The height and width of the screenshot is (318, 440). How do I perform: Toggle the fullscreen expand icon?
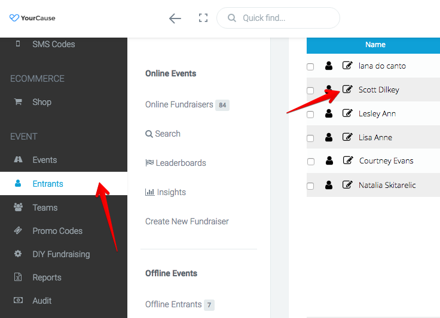tap(203, 18)
